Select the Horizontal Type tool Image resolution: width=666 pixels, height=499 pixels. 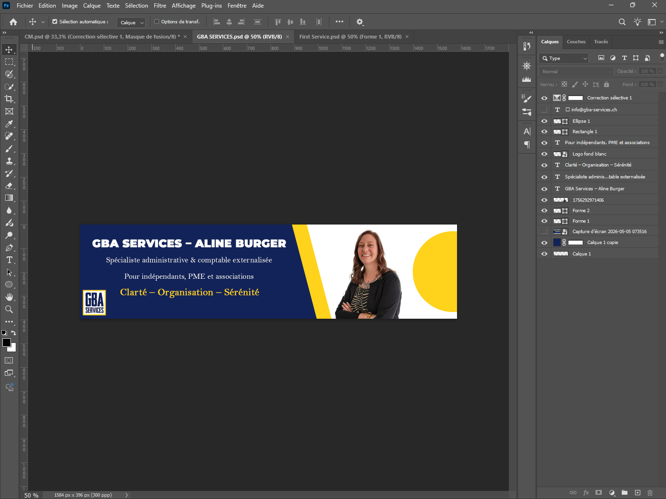click(x=9, y=260)
